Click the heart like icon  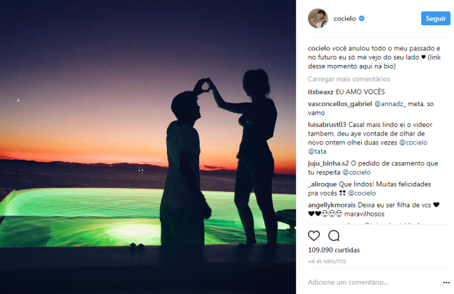click(314, 236)
